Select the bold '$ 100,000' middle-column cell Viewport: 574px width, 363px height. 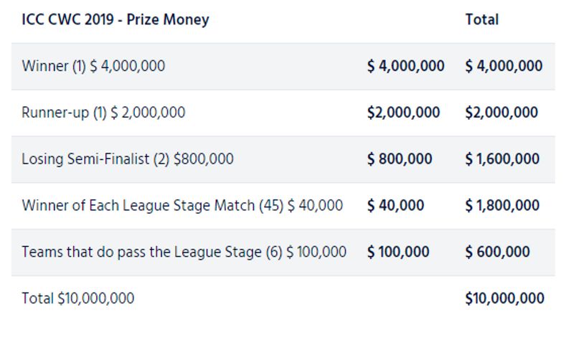click(398, 252)
